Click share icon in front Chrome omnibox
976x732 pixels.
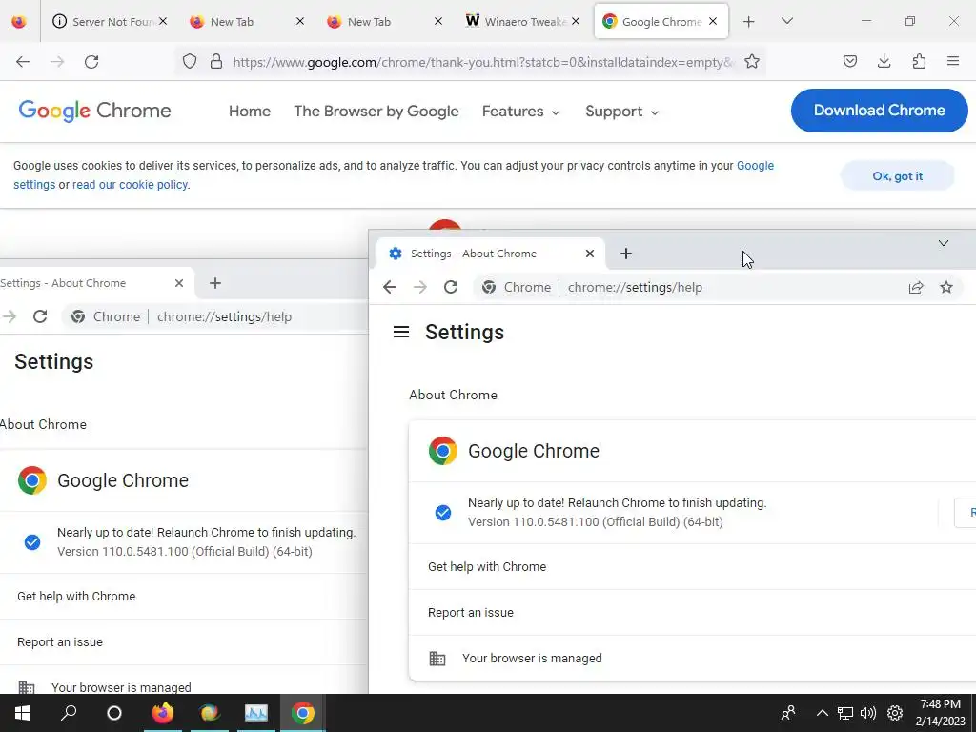pos(916,288)
